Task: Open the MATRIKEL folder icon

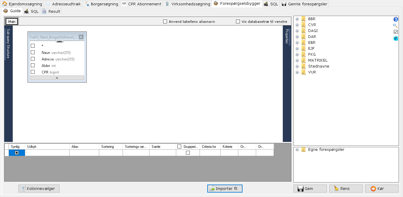Action: tap(304, 60)
